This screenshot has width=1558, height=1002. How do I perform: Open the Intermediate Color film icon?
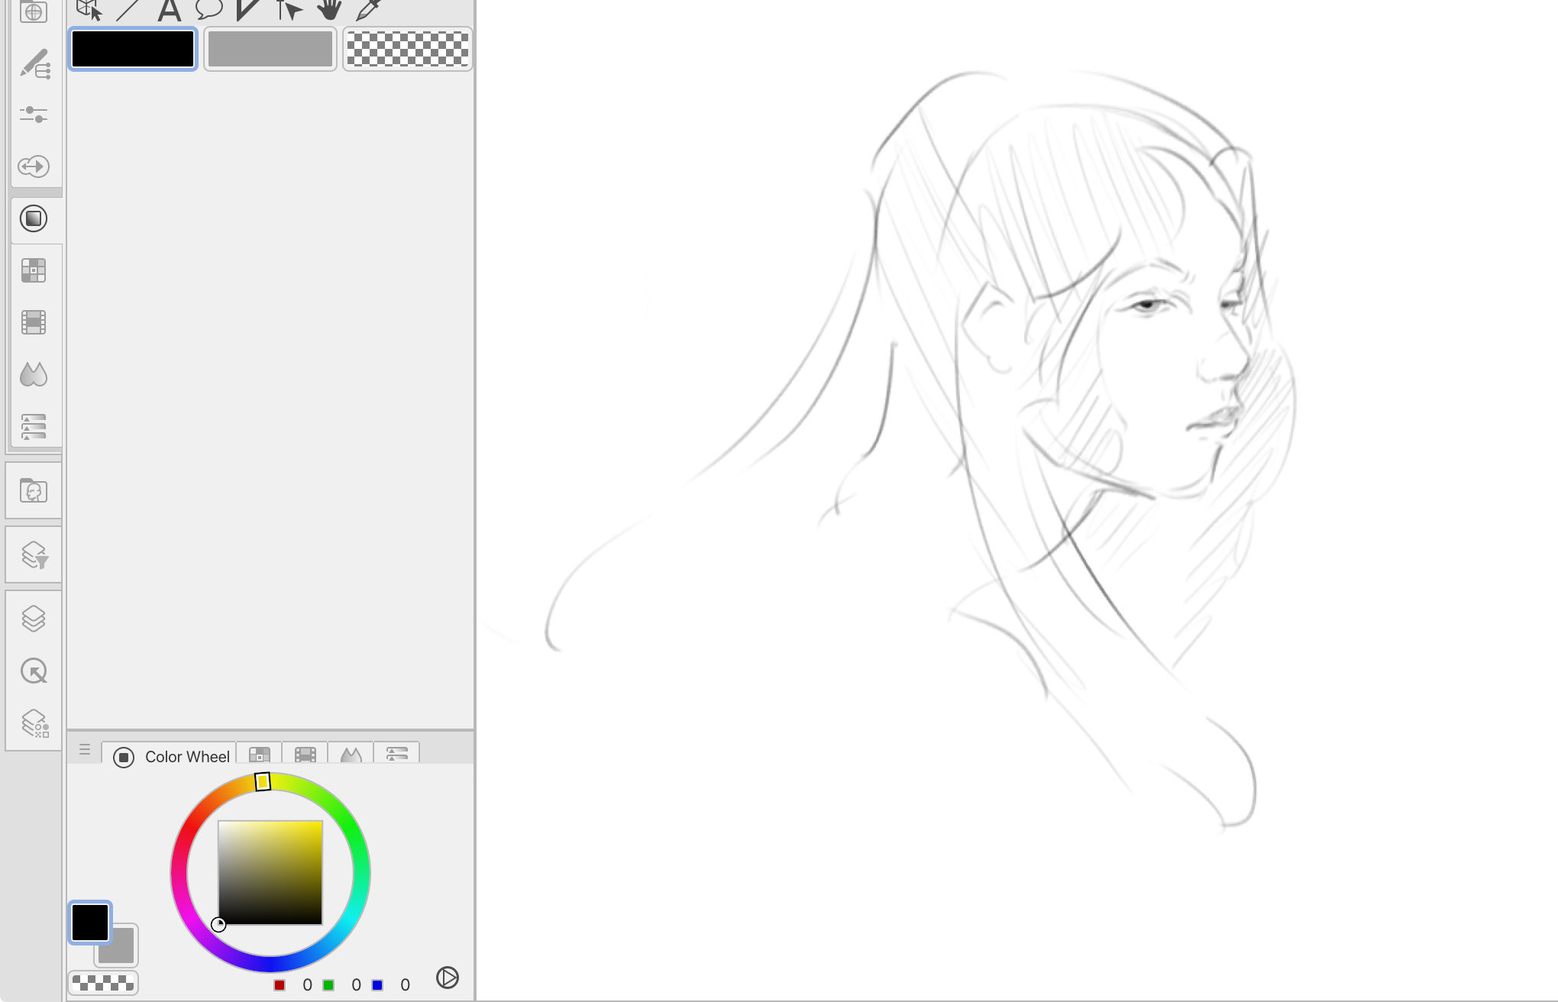tap(34, 322)
